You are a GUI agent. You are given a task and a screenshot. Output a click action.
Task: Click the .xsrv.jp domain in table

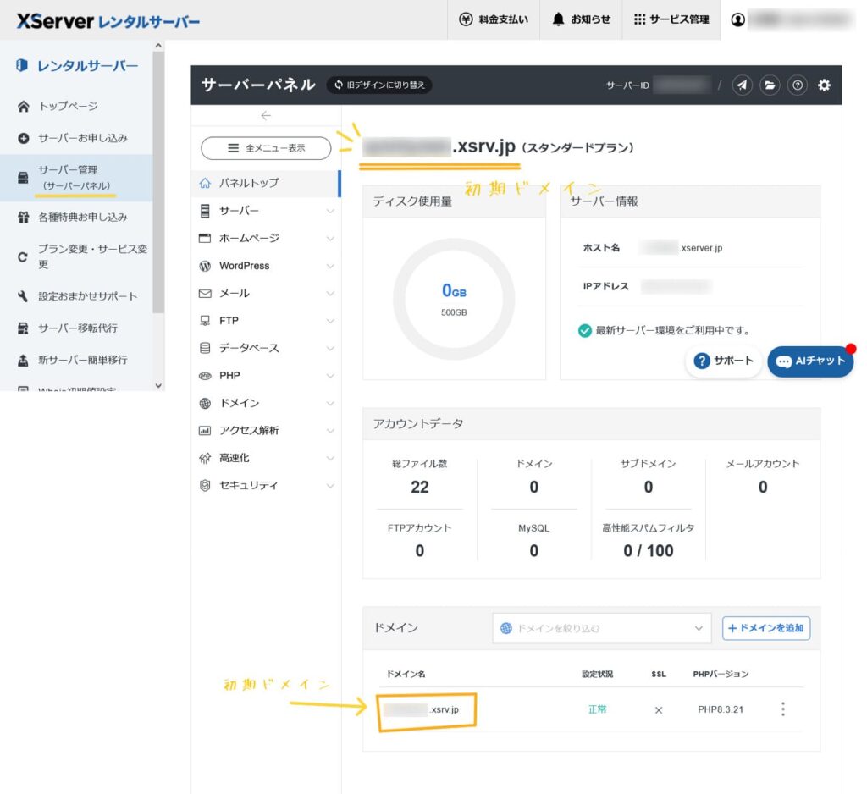pyautogui.click(x=422, y=710)
